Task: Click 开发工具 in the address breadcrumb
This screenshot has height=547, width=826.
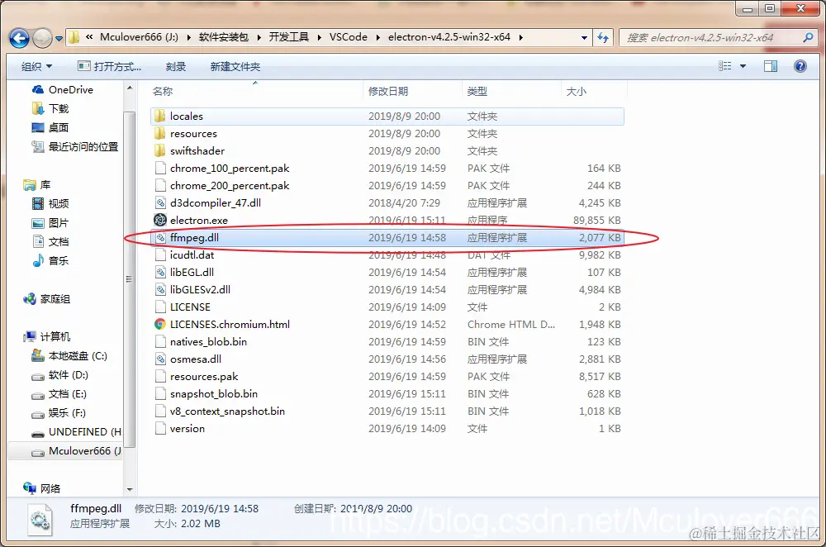Action: (288, 37)
